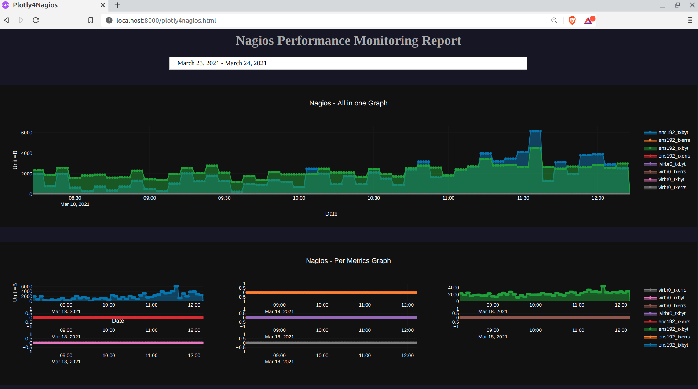Click the pink virbr0_rxbyt line subplot
The image size is (698, 389).
pos(118,343)
